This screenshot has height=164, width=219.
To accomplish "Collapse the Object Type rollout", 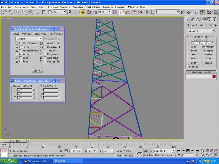I will pyautogui.click(x=201, y=37).
